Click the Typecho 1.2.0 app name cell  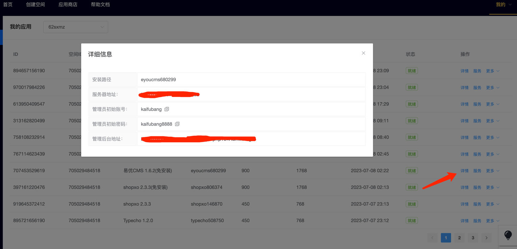(138, 221)
